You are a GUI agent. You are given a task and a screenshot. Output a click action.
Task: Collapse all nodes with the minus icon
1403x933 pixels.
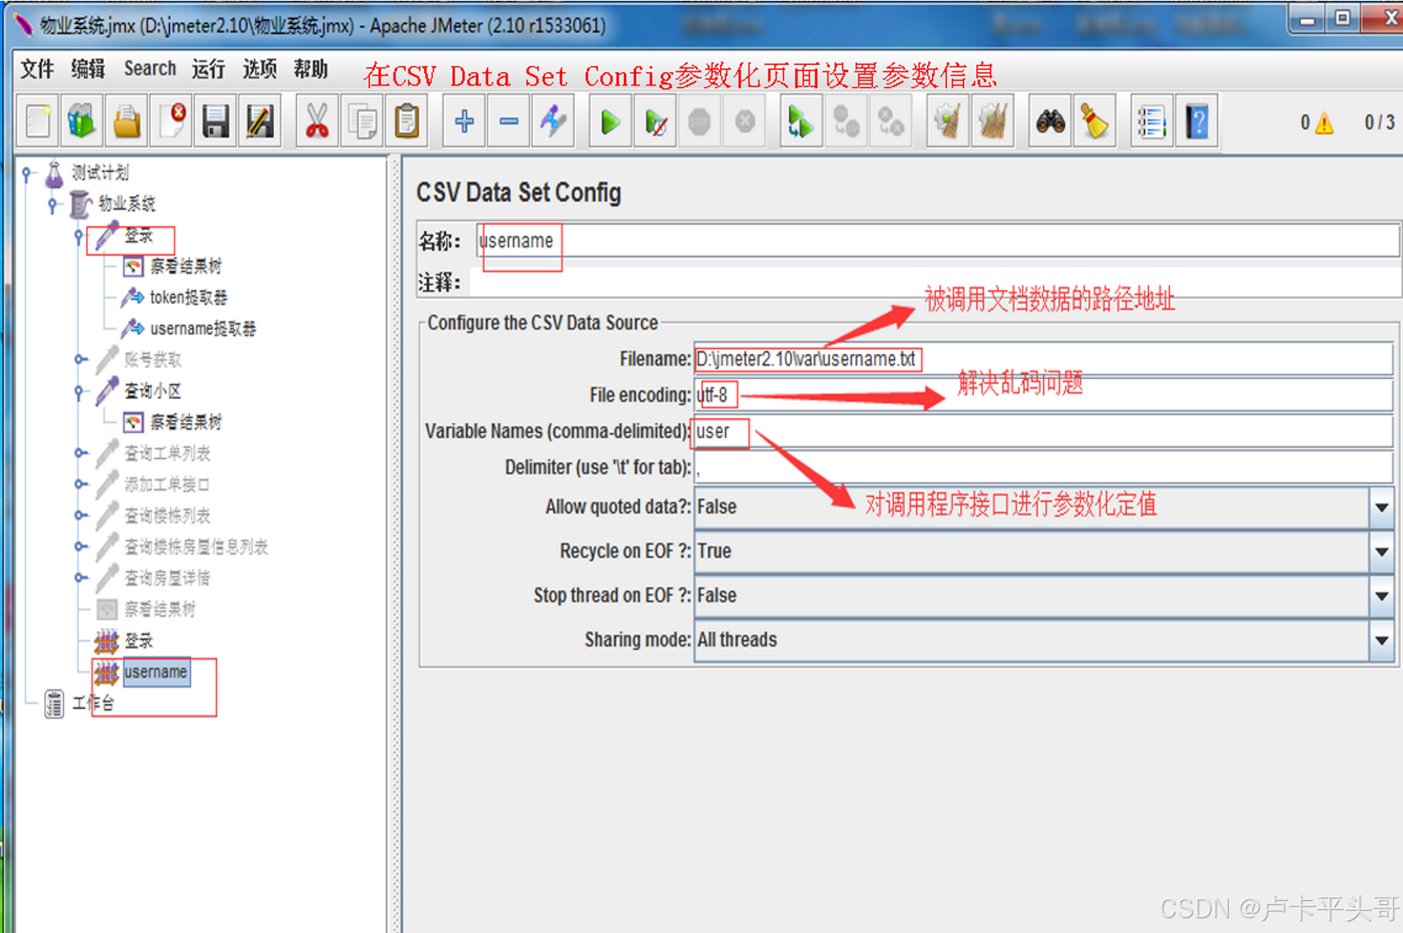coord(509,122)
